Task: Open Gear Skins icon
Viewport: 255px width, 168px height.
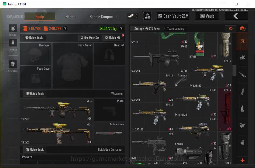Action: pos(13,64)
